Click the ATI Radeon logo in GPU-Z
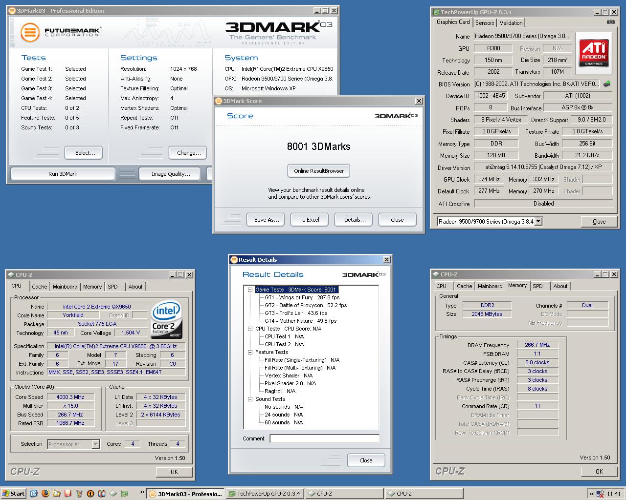Screen dimensions: 626x500 tap(594, 54)
